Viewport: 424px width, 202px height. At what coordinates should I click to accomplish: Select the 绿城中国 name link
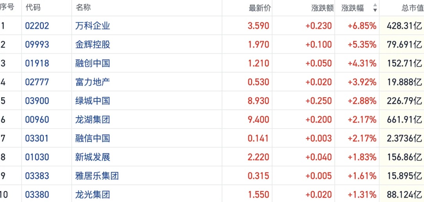click(93, 101)
